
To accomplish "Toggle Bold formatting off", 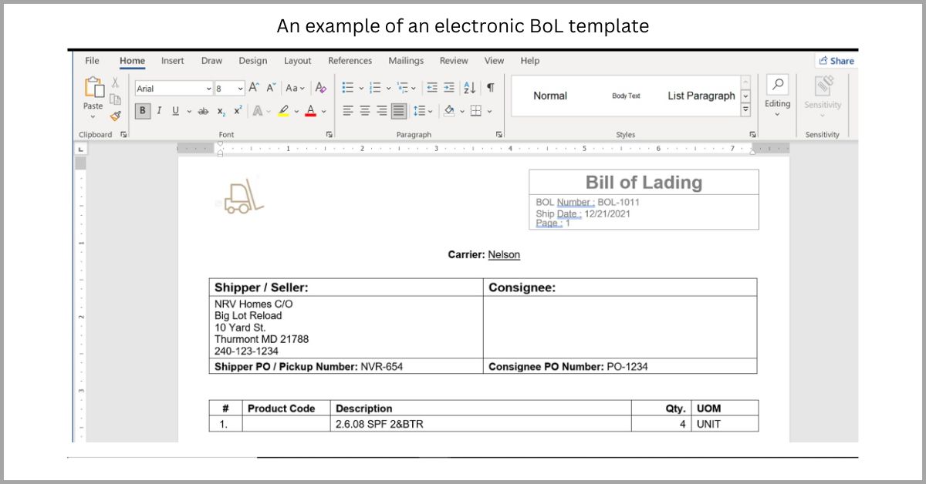I will coord(142,111).
